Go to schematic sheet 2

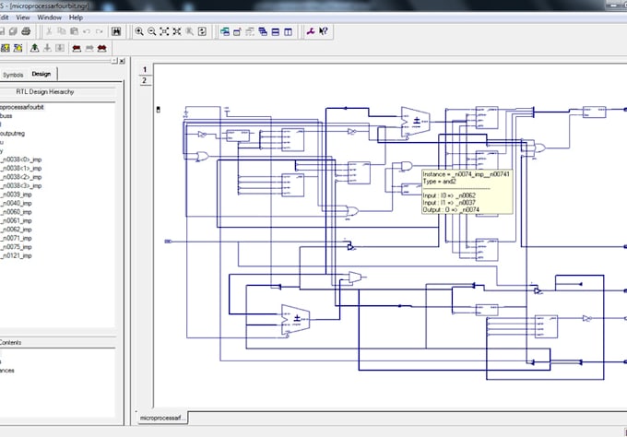coord(145,81)
